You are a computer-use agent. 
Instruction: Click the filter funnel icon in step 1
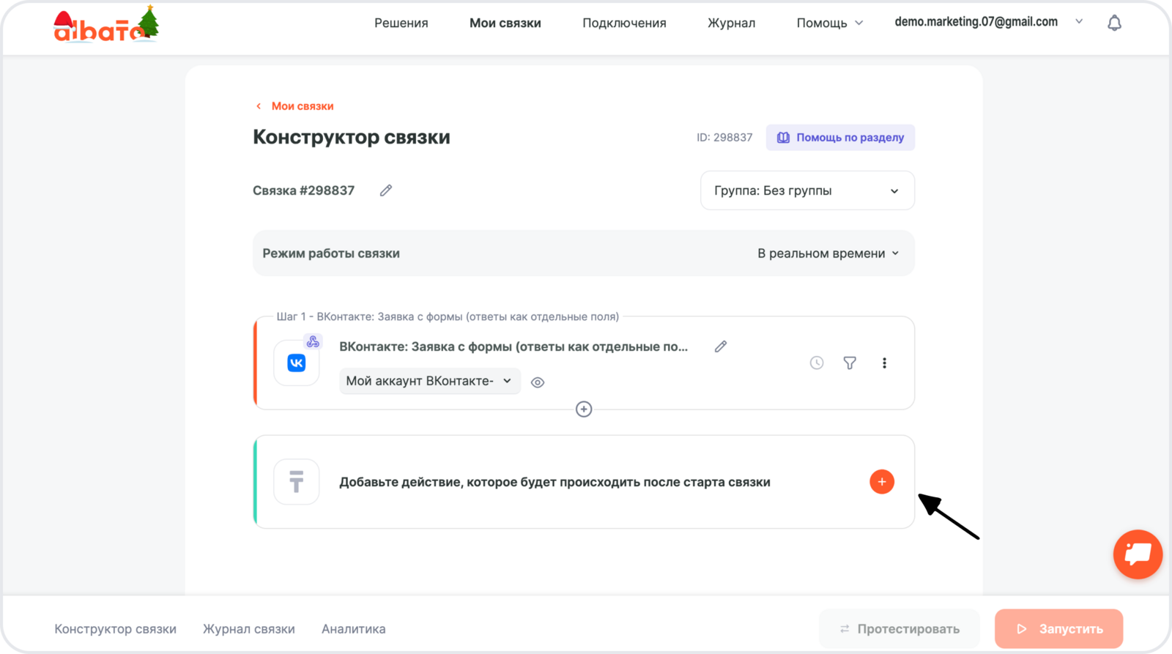[850, 363]
